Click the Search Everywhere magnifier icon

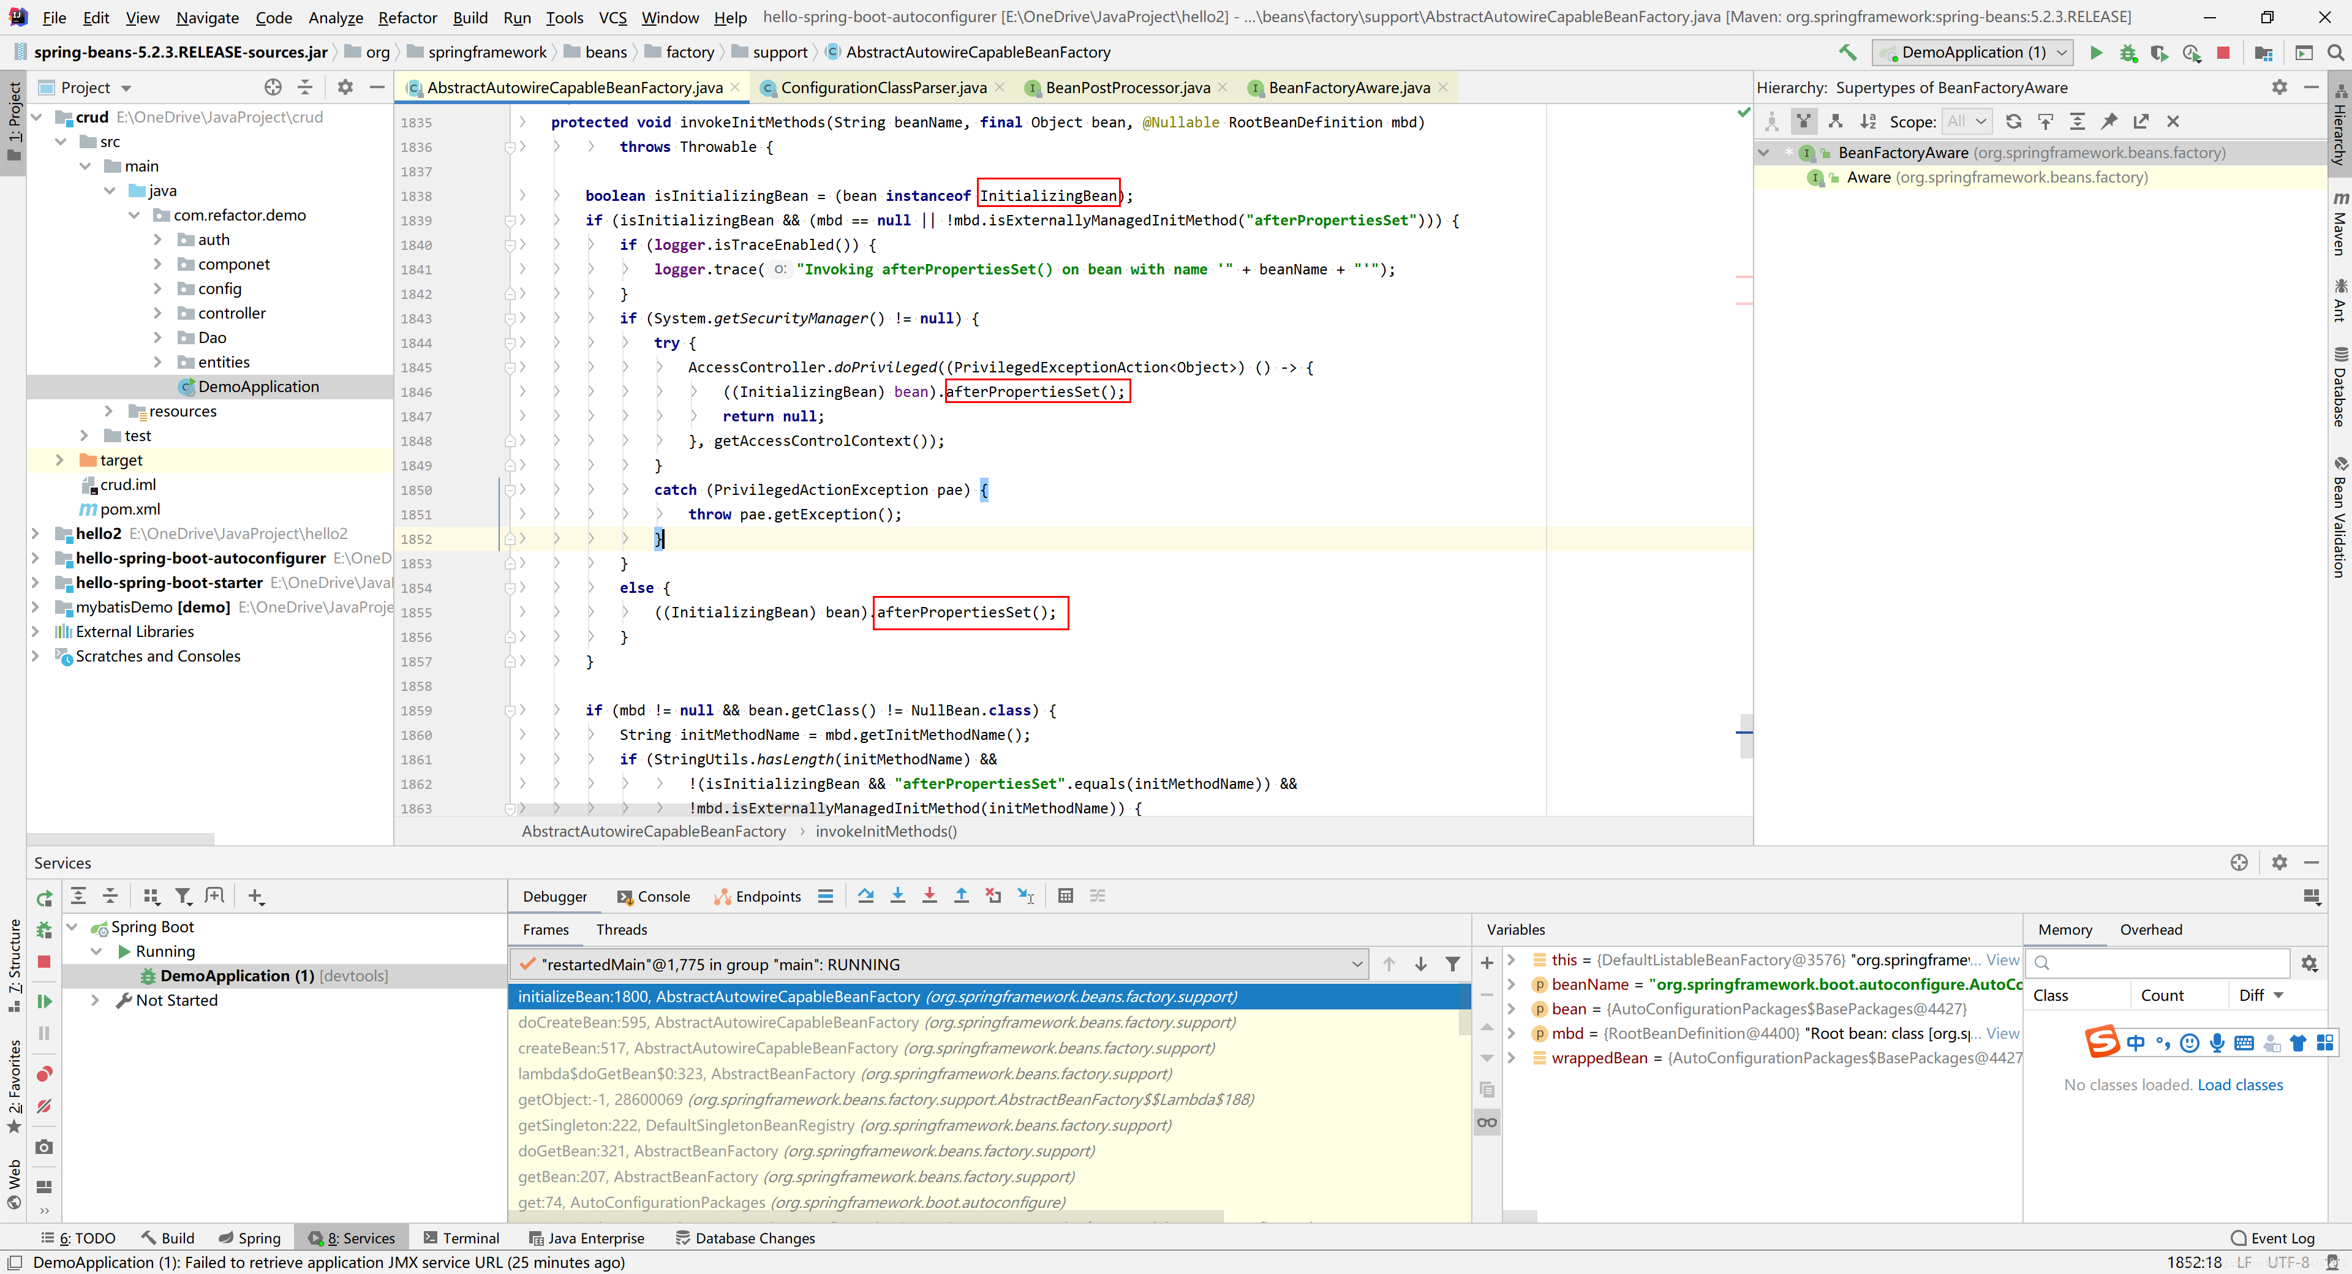[2335, 52]
